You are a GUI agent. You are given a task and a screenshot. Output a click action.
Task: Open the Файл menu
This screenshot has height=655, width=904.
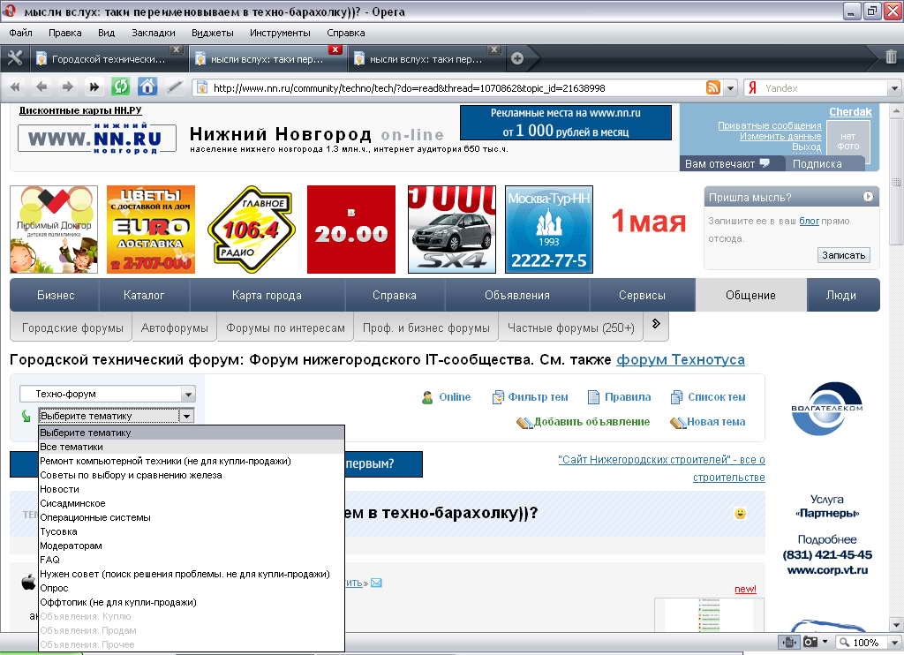tap(20, 33)
